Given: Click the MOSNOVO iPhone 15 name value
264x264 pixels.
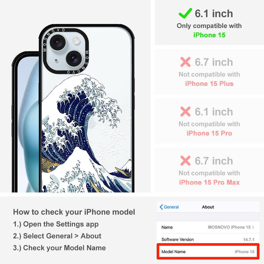Looking at the screenshot, I should pos(229,227).
